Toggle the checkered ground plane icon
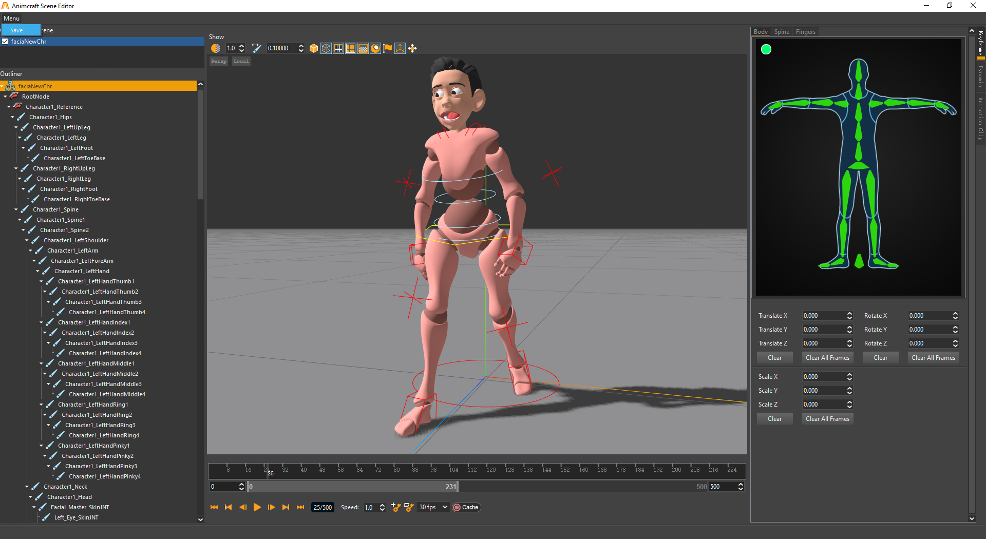 (363, 48)
